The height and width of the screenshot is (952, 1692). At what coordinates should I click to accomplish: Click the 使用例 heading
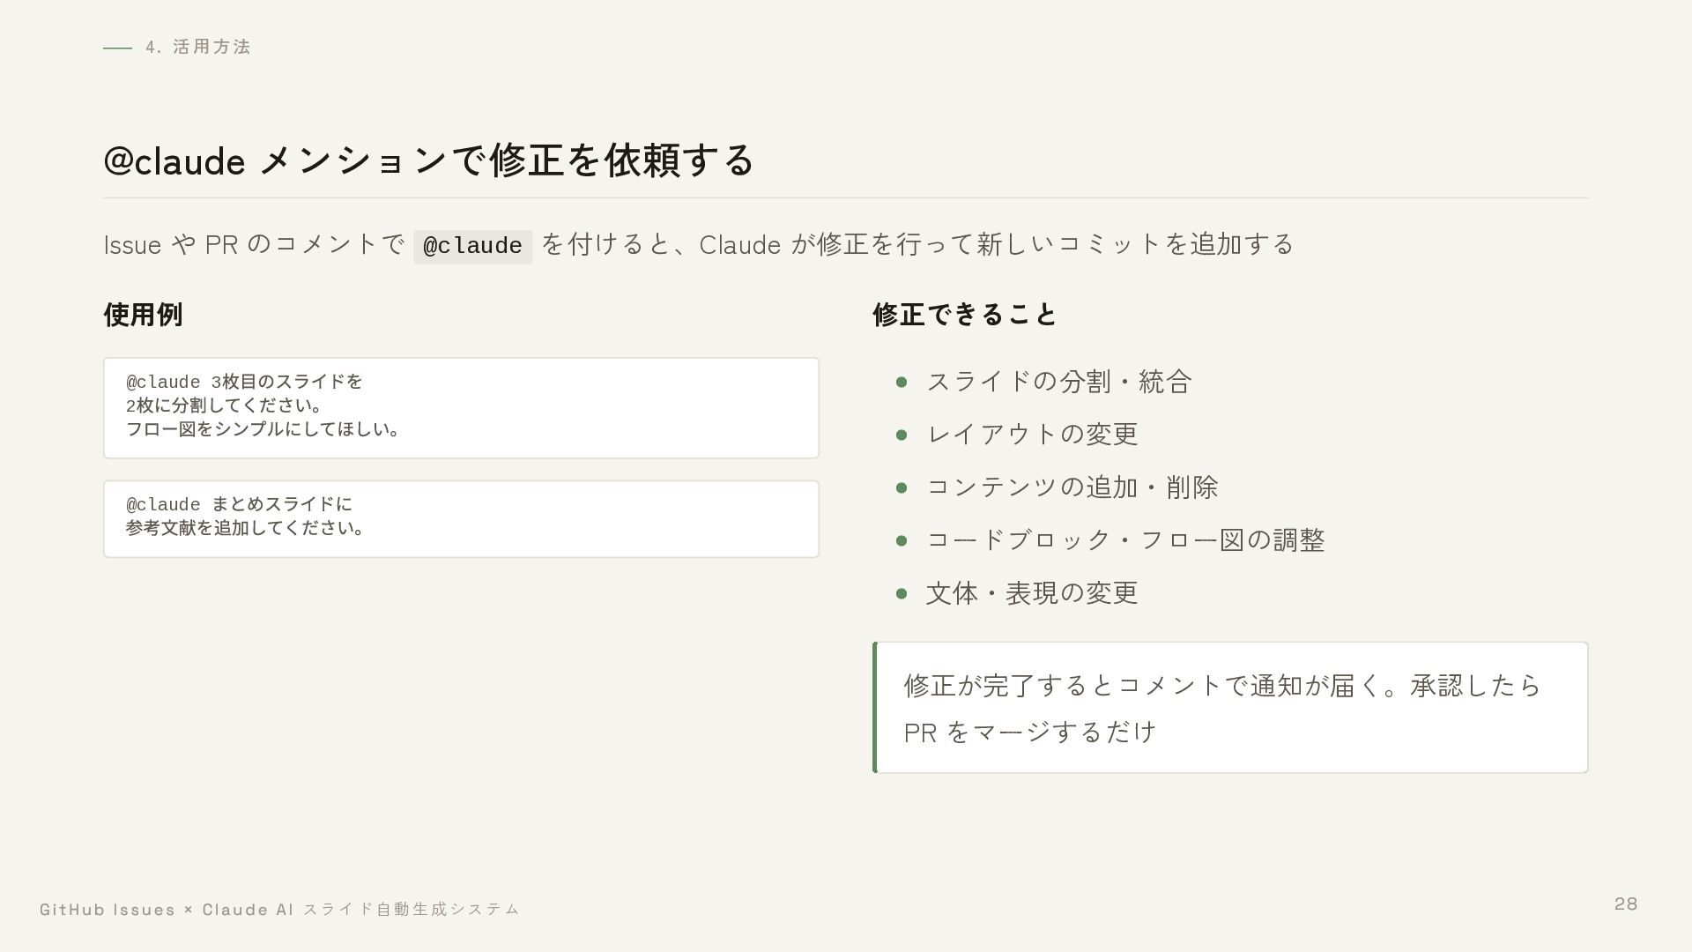pyautogui.click(x=143, y=315)
